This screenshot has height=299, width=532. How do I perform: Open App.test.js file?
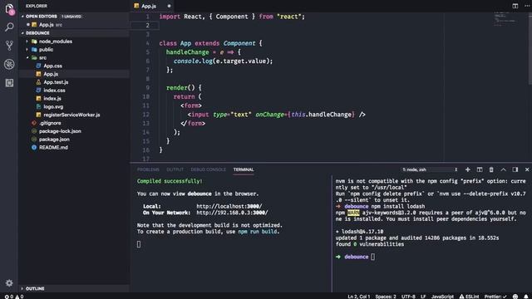tap(56, 82)
